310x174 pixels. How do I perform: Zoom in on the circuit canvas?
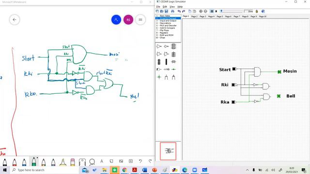click(201, 11)
